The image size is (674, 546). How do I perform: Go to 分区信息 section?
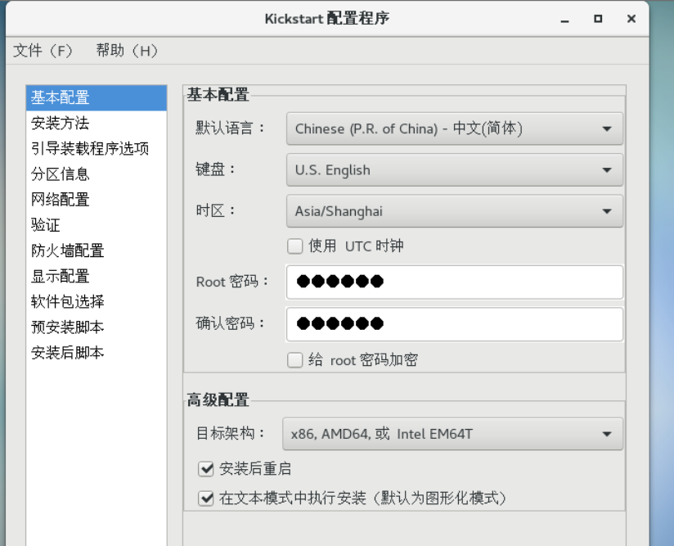coord(97,174)
